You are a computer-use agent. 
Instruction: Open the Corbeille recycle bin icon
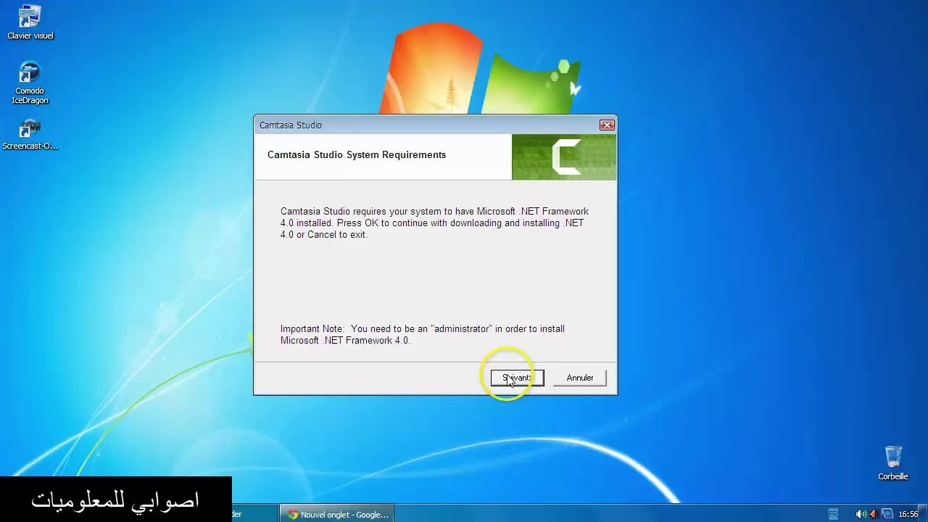893,463
